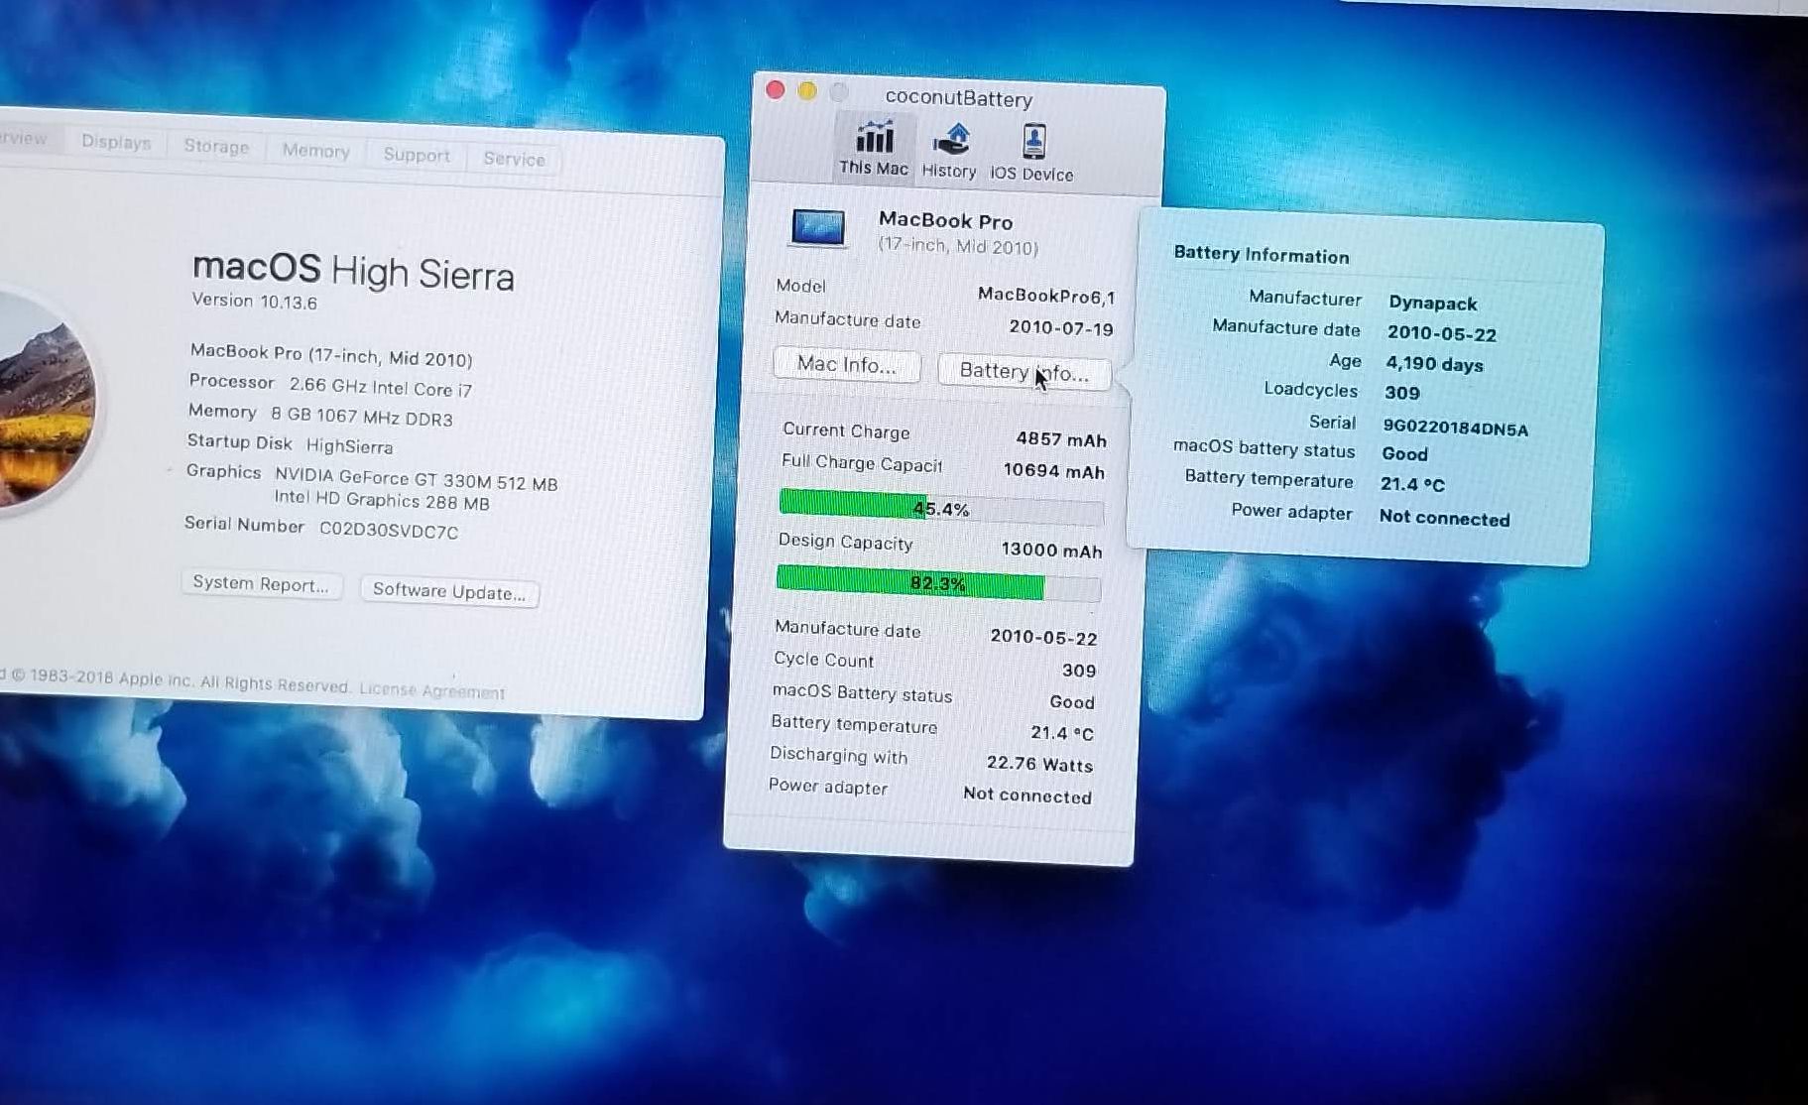Open the License Agreement link
The width and height of the screenshot is (1808, 1105).
[x=431, y=690]
